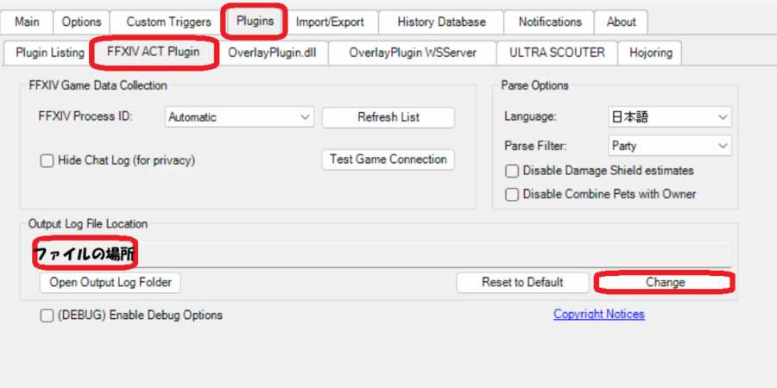Go to the Plugin Listing sub-tab
This screenshot has height=388, width=777.
(x=50, y=53)
